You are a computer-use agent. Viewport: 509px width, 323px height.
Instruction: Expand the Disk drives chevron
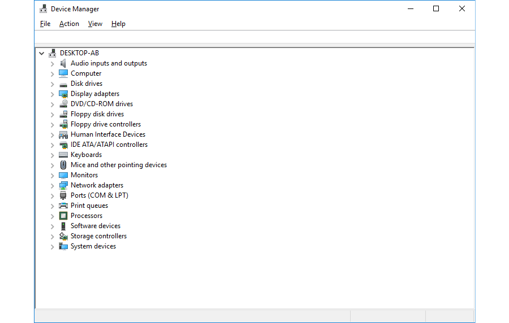[x=52, y=84]
